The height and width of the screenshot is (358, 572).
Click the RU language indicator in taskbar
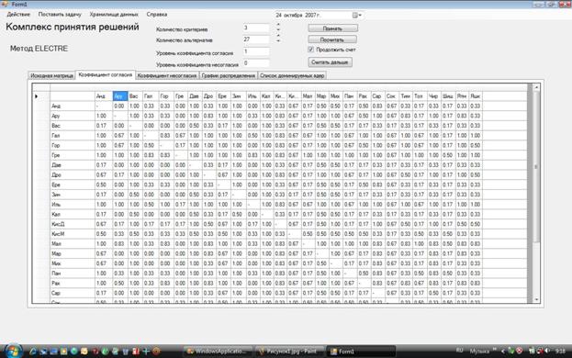pos(460,351)
